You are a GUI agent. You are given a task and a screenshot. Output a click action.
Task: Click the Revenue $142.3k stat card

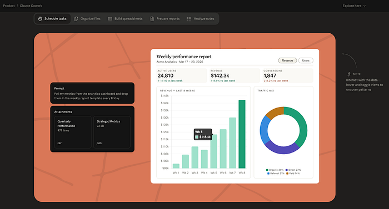235,75
